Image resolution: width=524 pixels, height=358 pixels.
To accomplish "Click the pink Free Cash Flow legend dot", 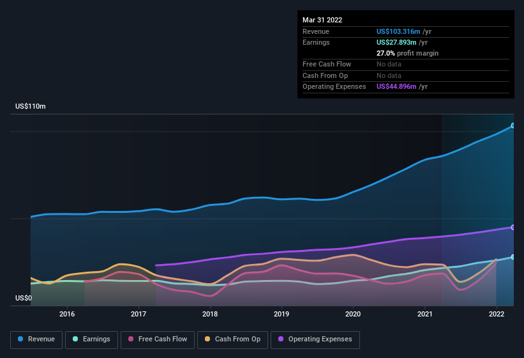I will click(131, 339).
